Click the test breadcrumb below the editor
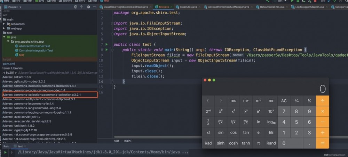 [x=117, y=141]
